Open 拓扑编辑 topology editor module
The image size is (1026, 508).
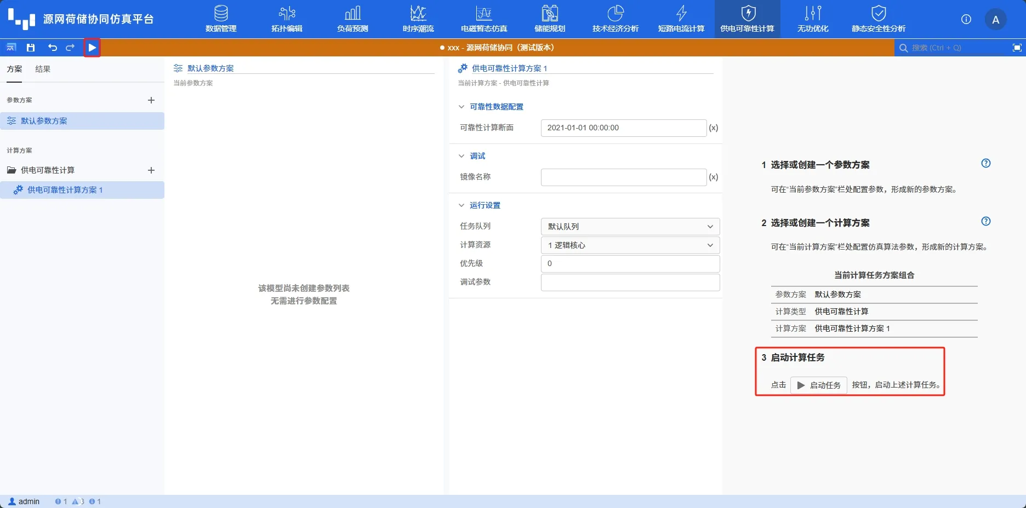tap(287, 19)
